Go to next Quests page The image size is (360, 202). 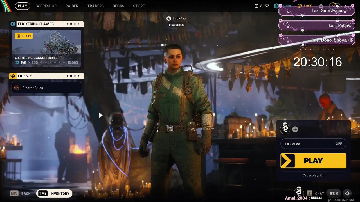(78, 76)
